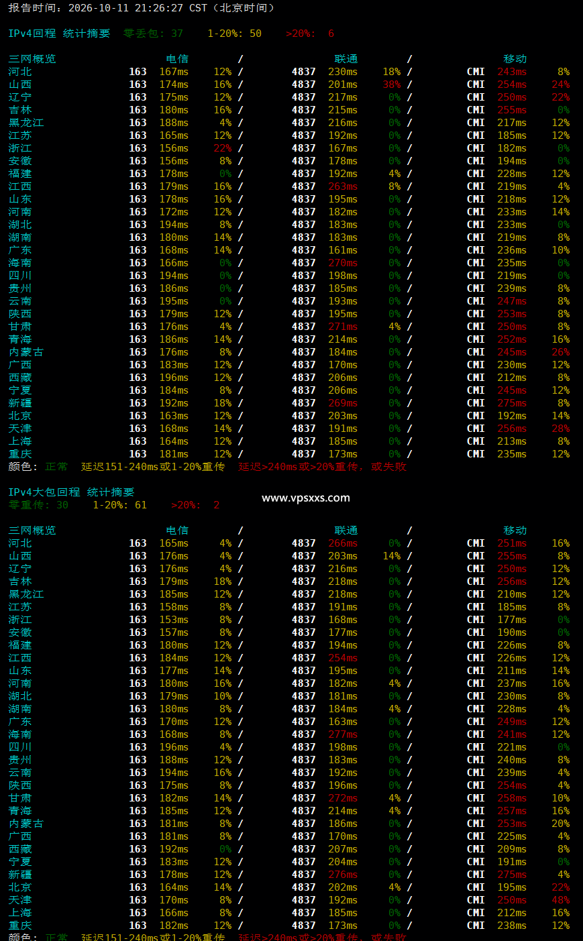Screen dimensions: 583x941
Task: Click the www.vpsxxs.com watermark link
Action: coord(305,498)
